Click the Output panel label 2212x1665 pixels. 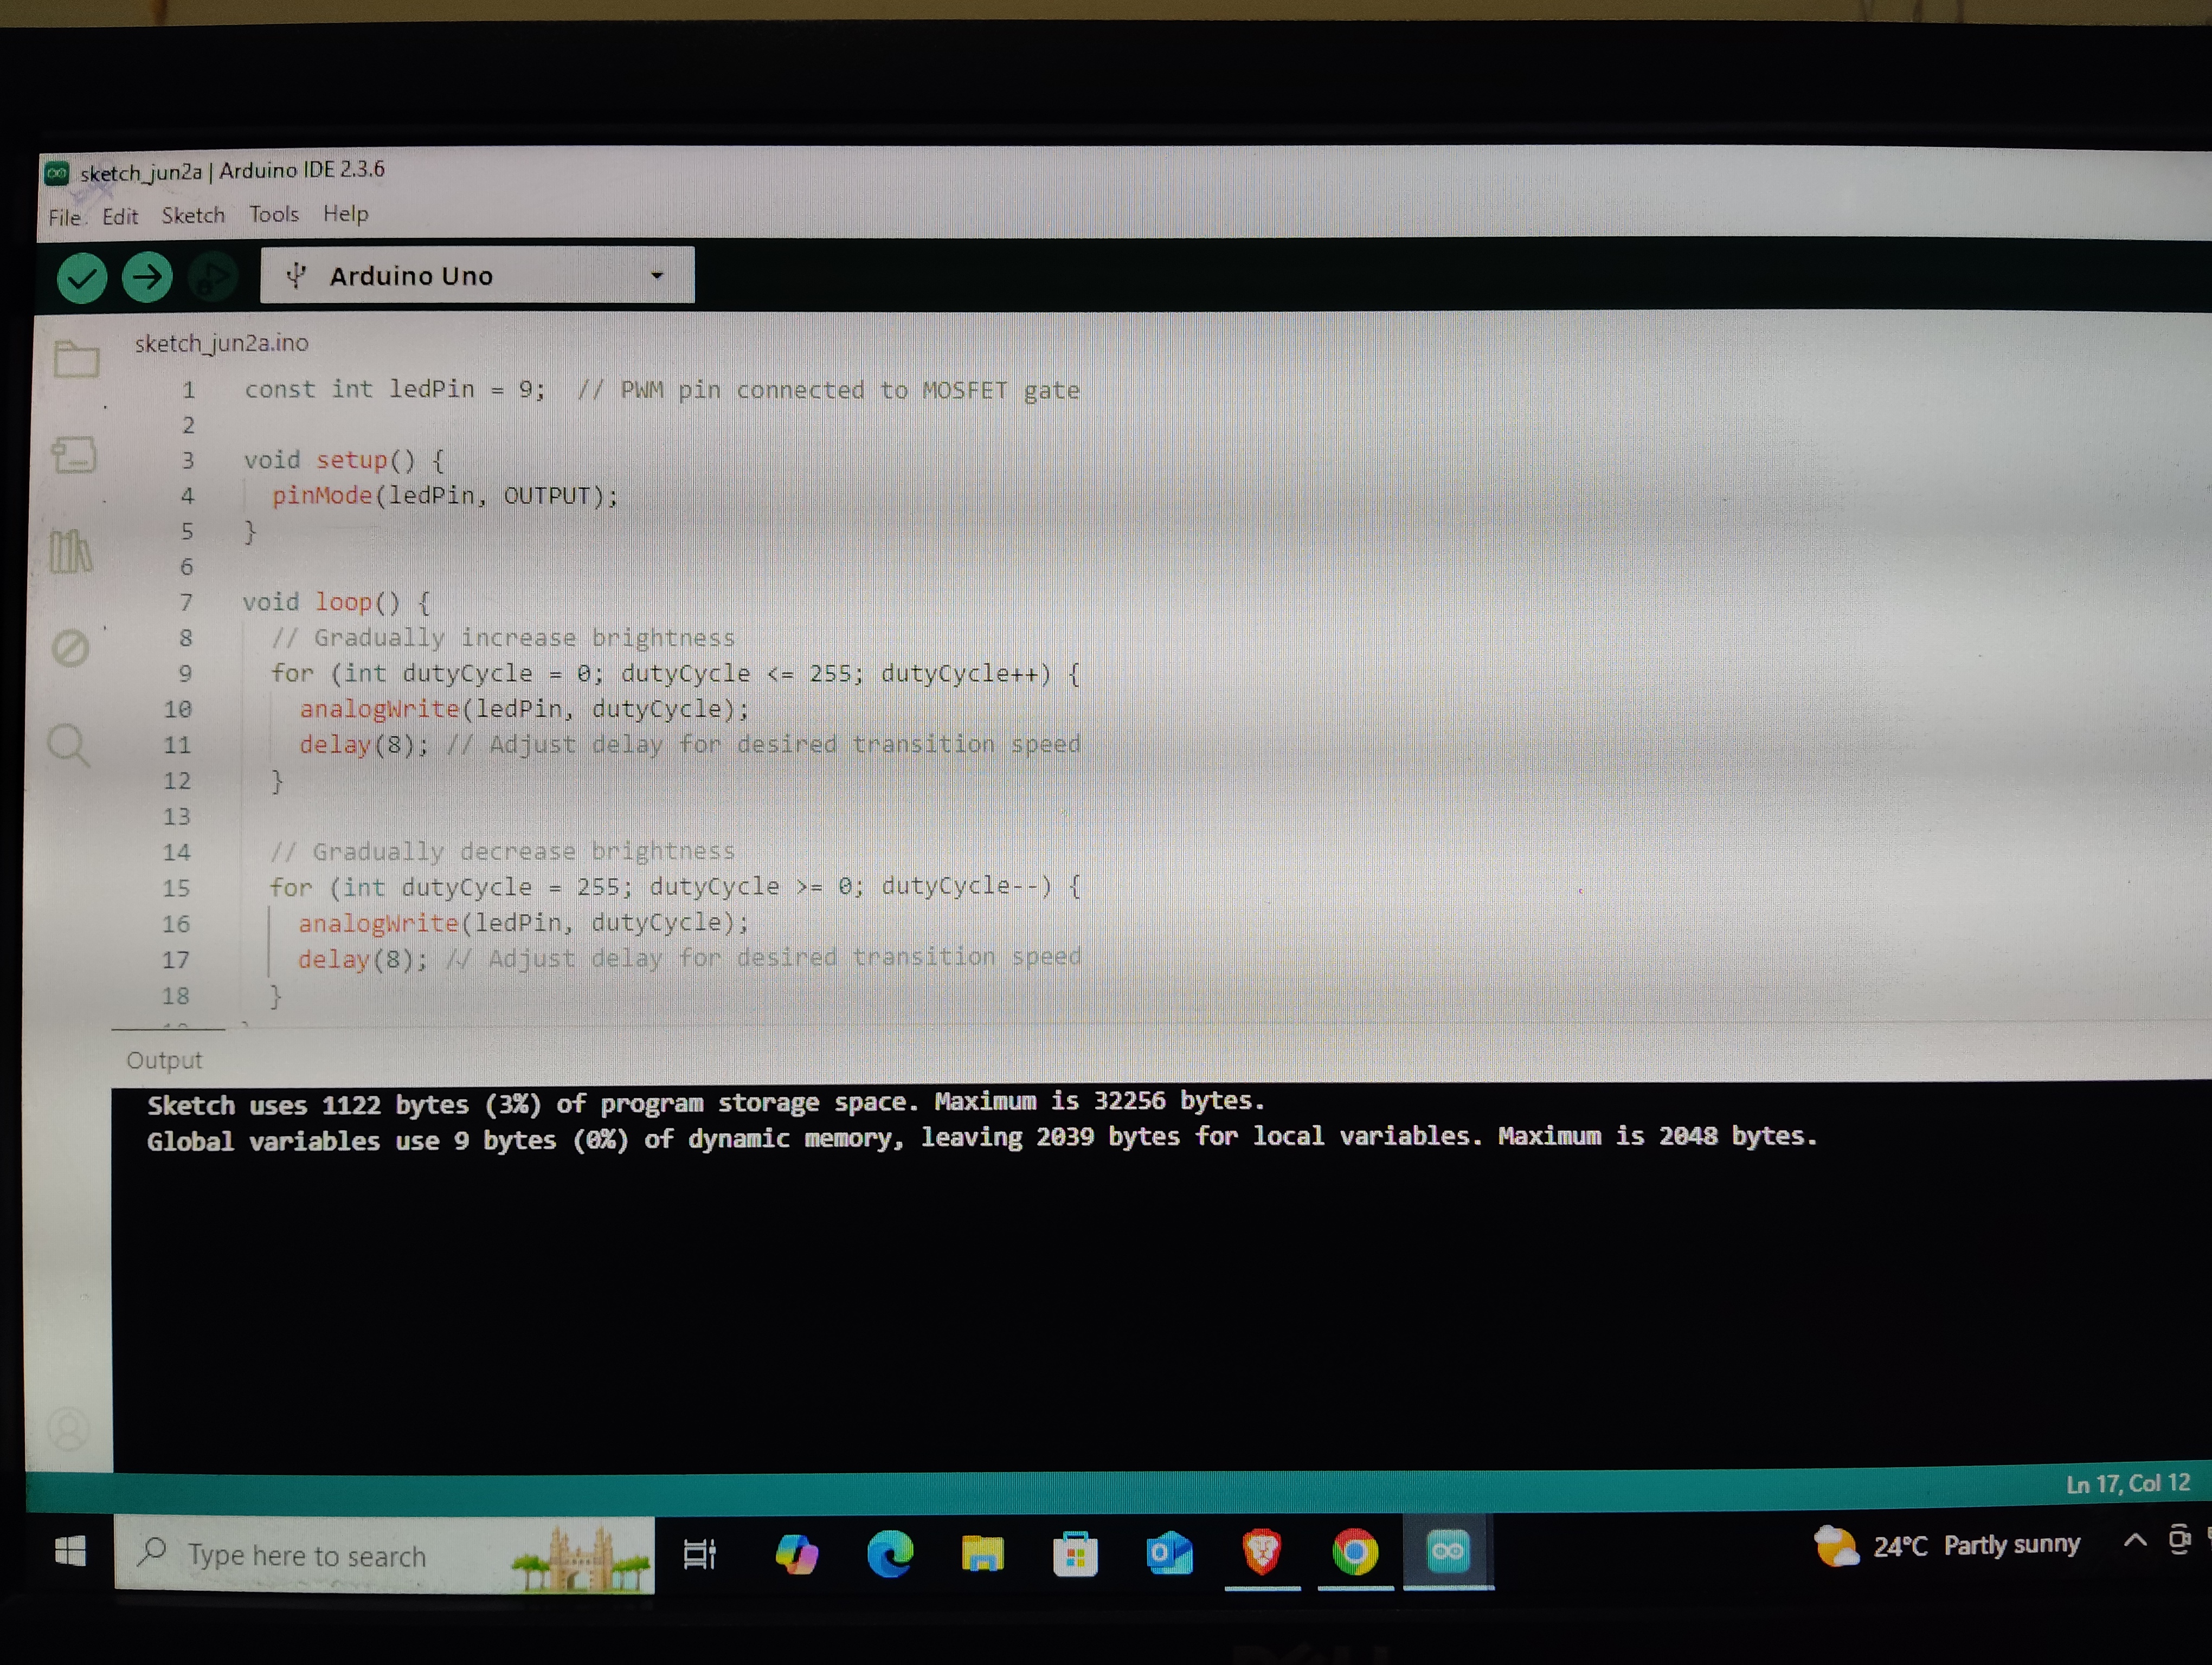click(x=164, y=1060)
